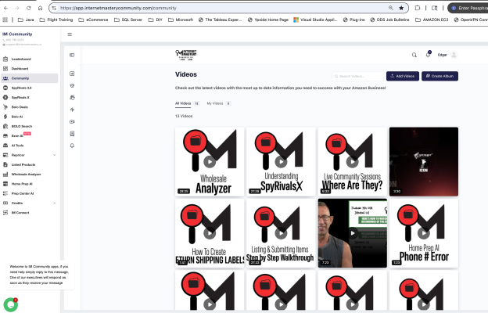Click the hamburger menu icon
The width and height of the screenshot is (488, 313).
[70, 34]
